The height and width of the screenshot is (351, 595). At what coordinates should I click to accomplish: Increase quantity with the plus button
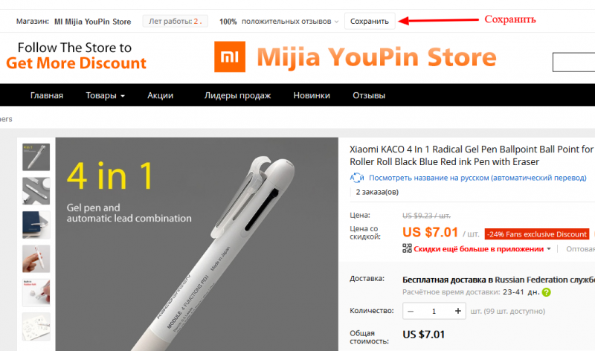coord(457,311)
